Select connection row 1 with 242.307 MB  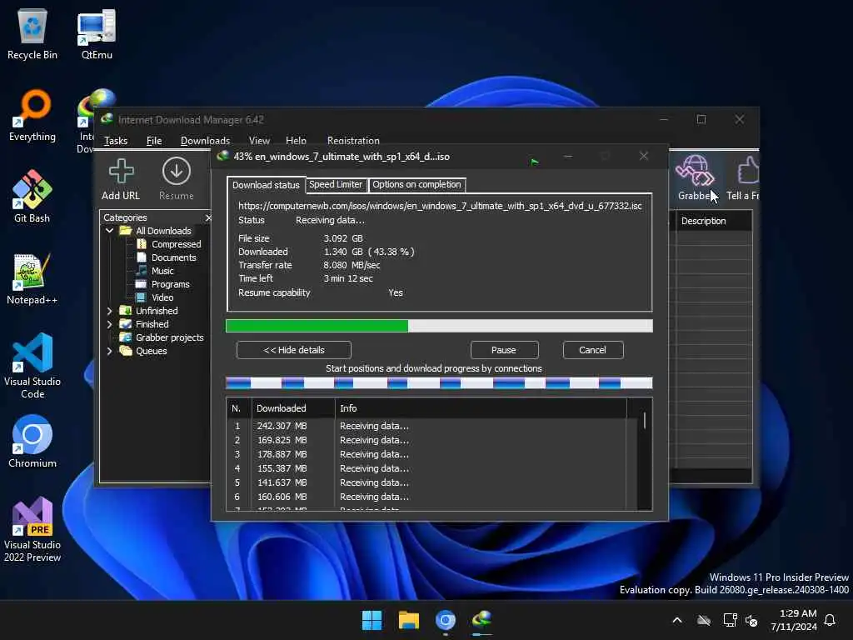(x=426, y=426)
